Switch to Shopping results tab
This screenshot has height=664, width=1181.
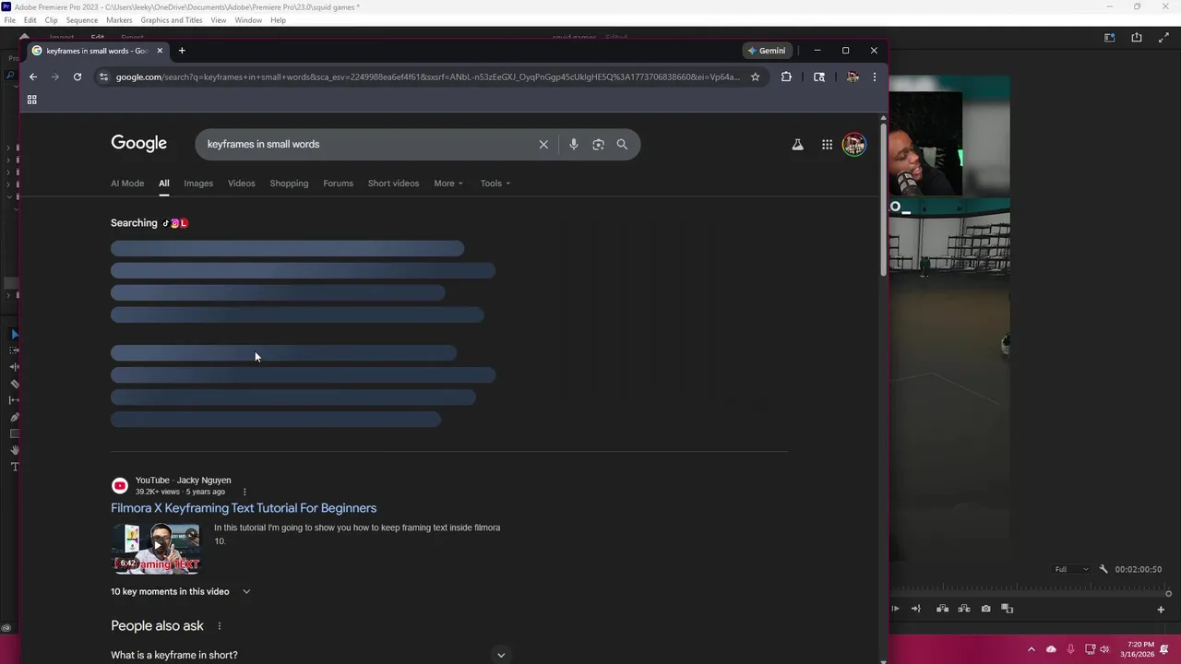(x=289, y=183)
